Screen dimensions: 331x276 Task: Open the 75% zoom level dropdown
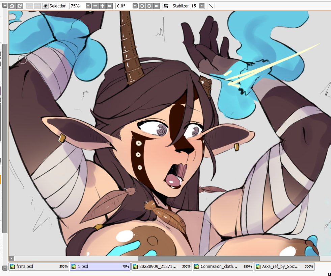[88, 6]
